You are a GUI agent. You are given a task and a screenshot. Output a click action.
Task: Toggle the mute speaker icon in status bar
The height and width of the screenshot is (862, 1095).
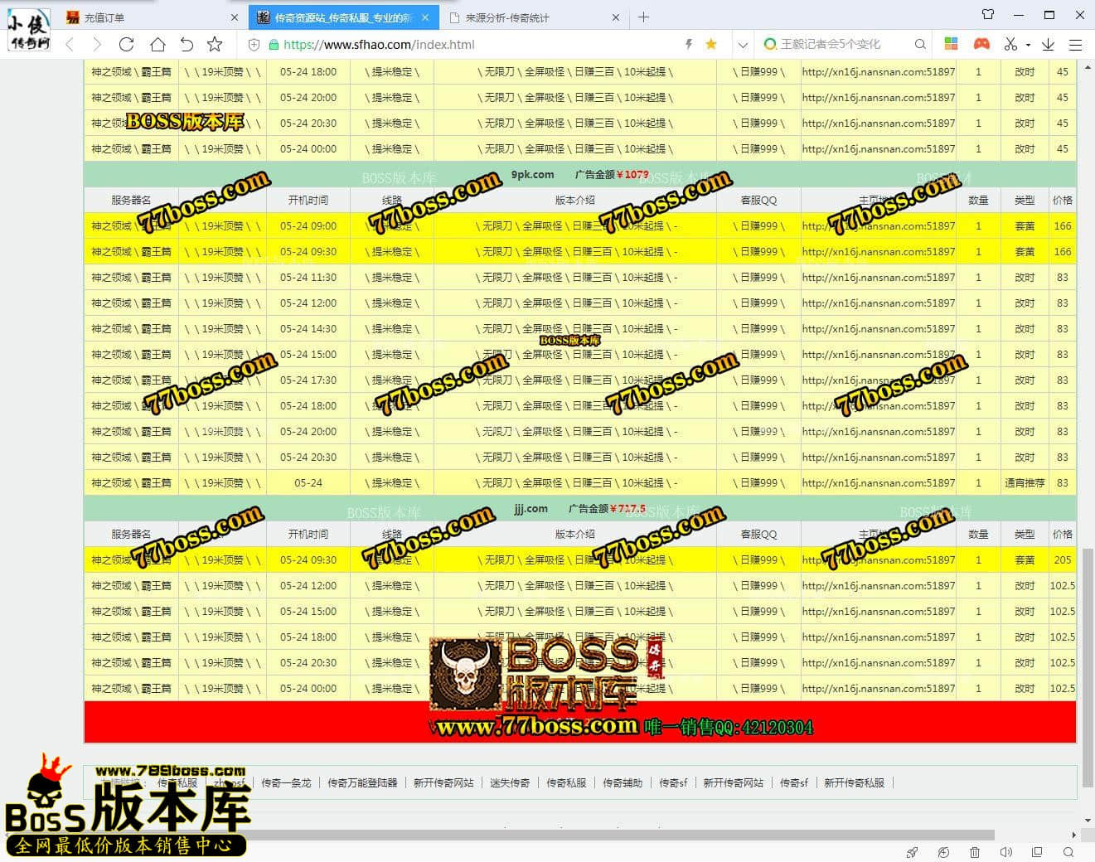(1005, 852)
